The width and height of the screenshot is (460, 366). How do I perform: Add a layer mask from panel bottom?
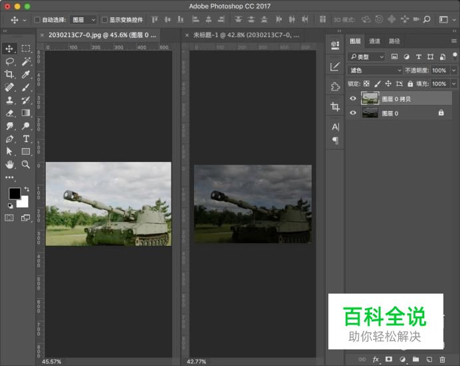click(389, 359)
